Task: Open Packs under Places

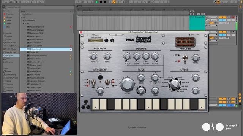Action: (9, 71)
